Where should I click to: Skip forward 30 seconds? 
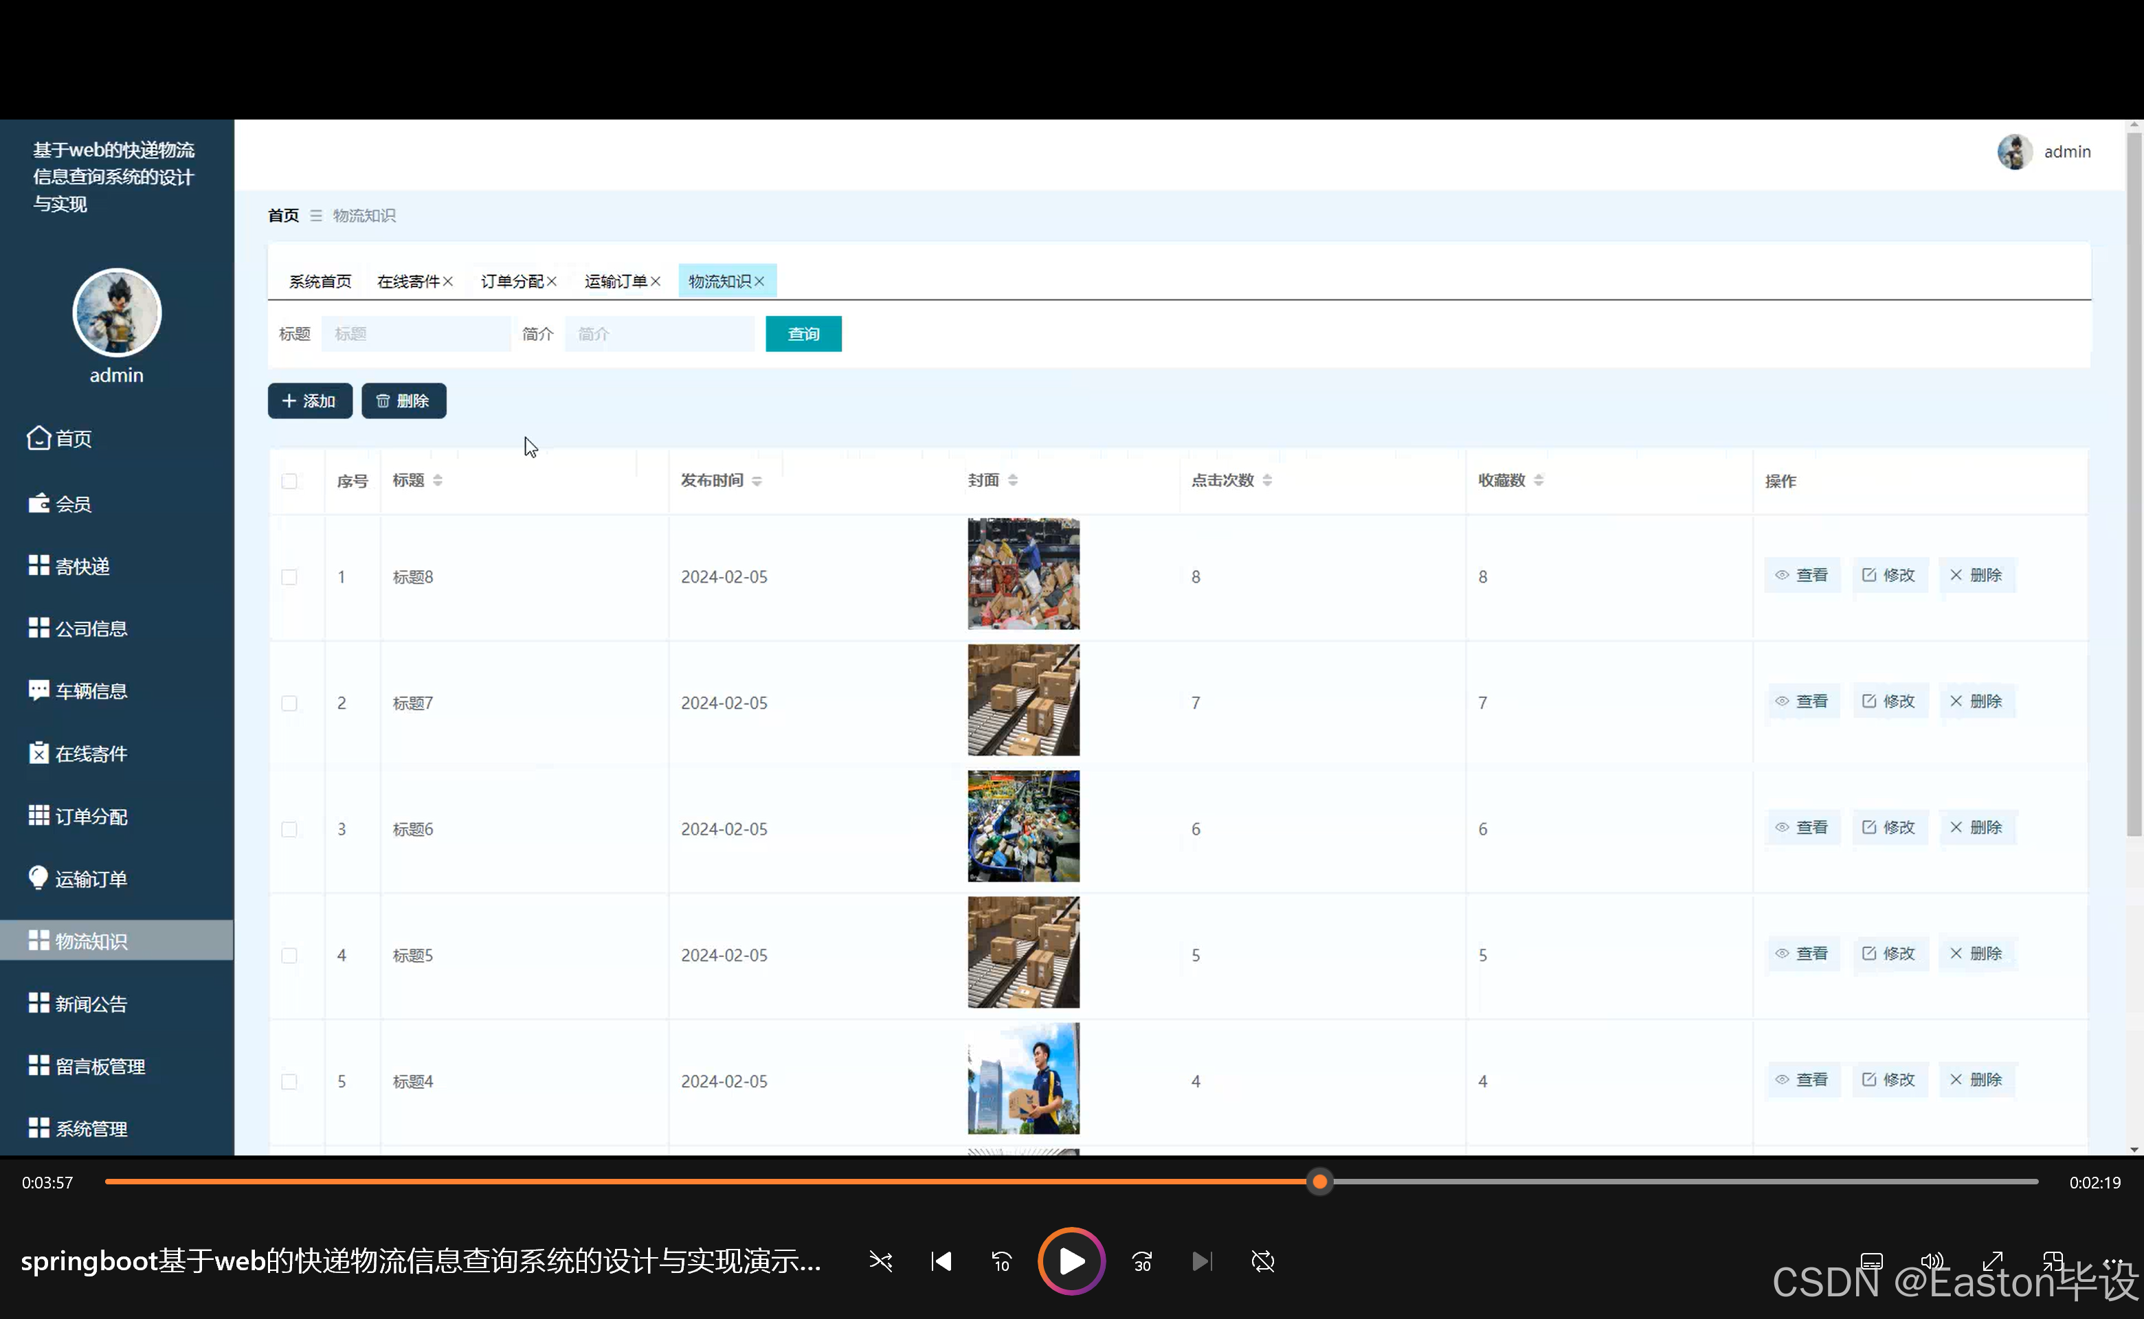click(1142, 1261)
